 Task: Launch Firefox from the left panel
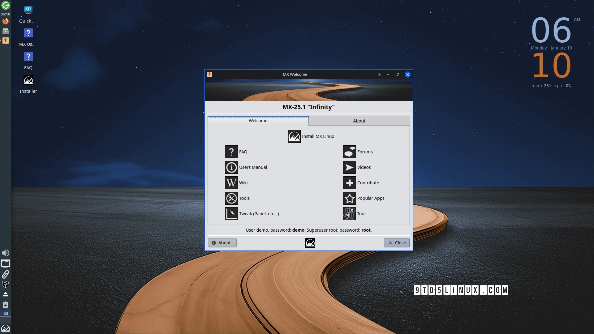tap(6, 21)
